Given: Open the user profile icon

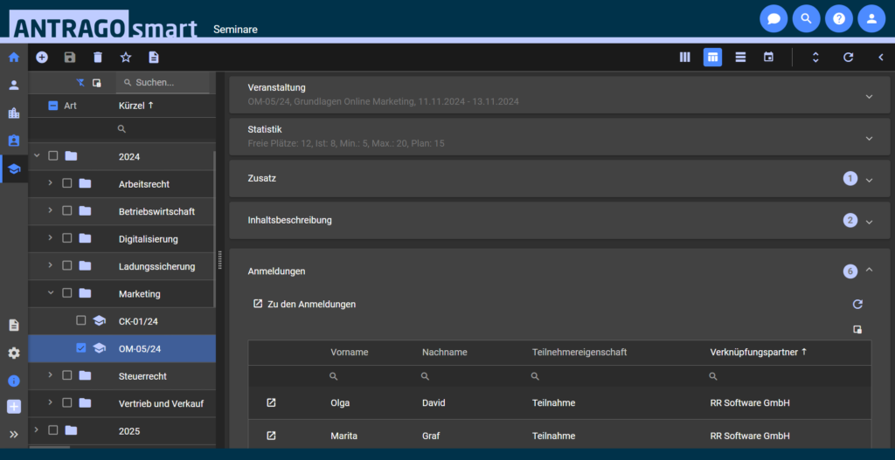Looking at the screenshot, I should 871,17.
